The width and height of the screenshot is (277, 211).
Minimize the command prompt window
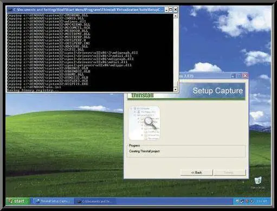pyautogui.click(x=166, y=10)
